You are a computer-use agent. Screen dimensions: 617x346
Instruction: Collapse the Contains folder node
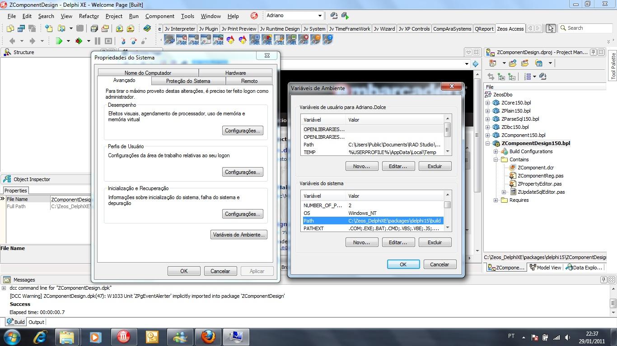[x=496, y=159]
